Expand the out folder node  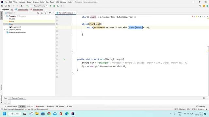click(7, 21)
